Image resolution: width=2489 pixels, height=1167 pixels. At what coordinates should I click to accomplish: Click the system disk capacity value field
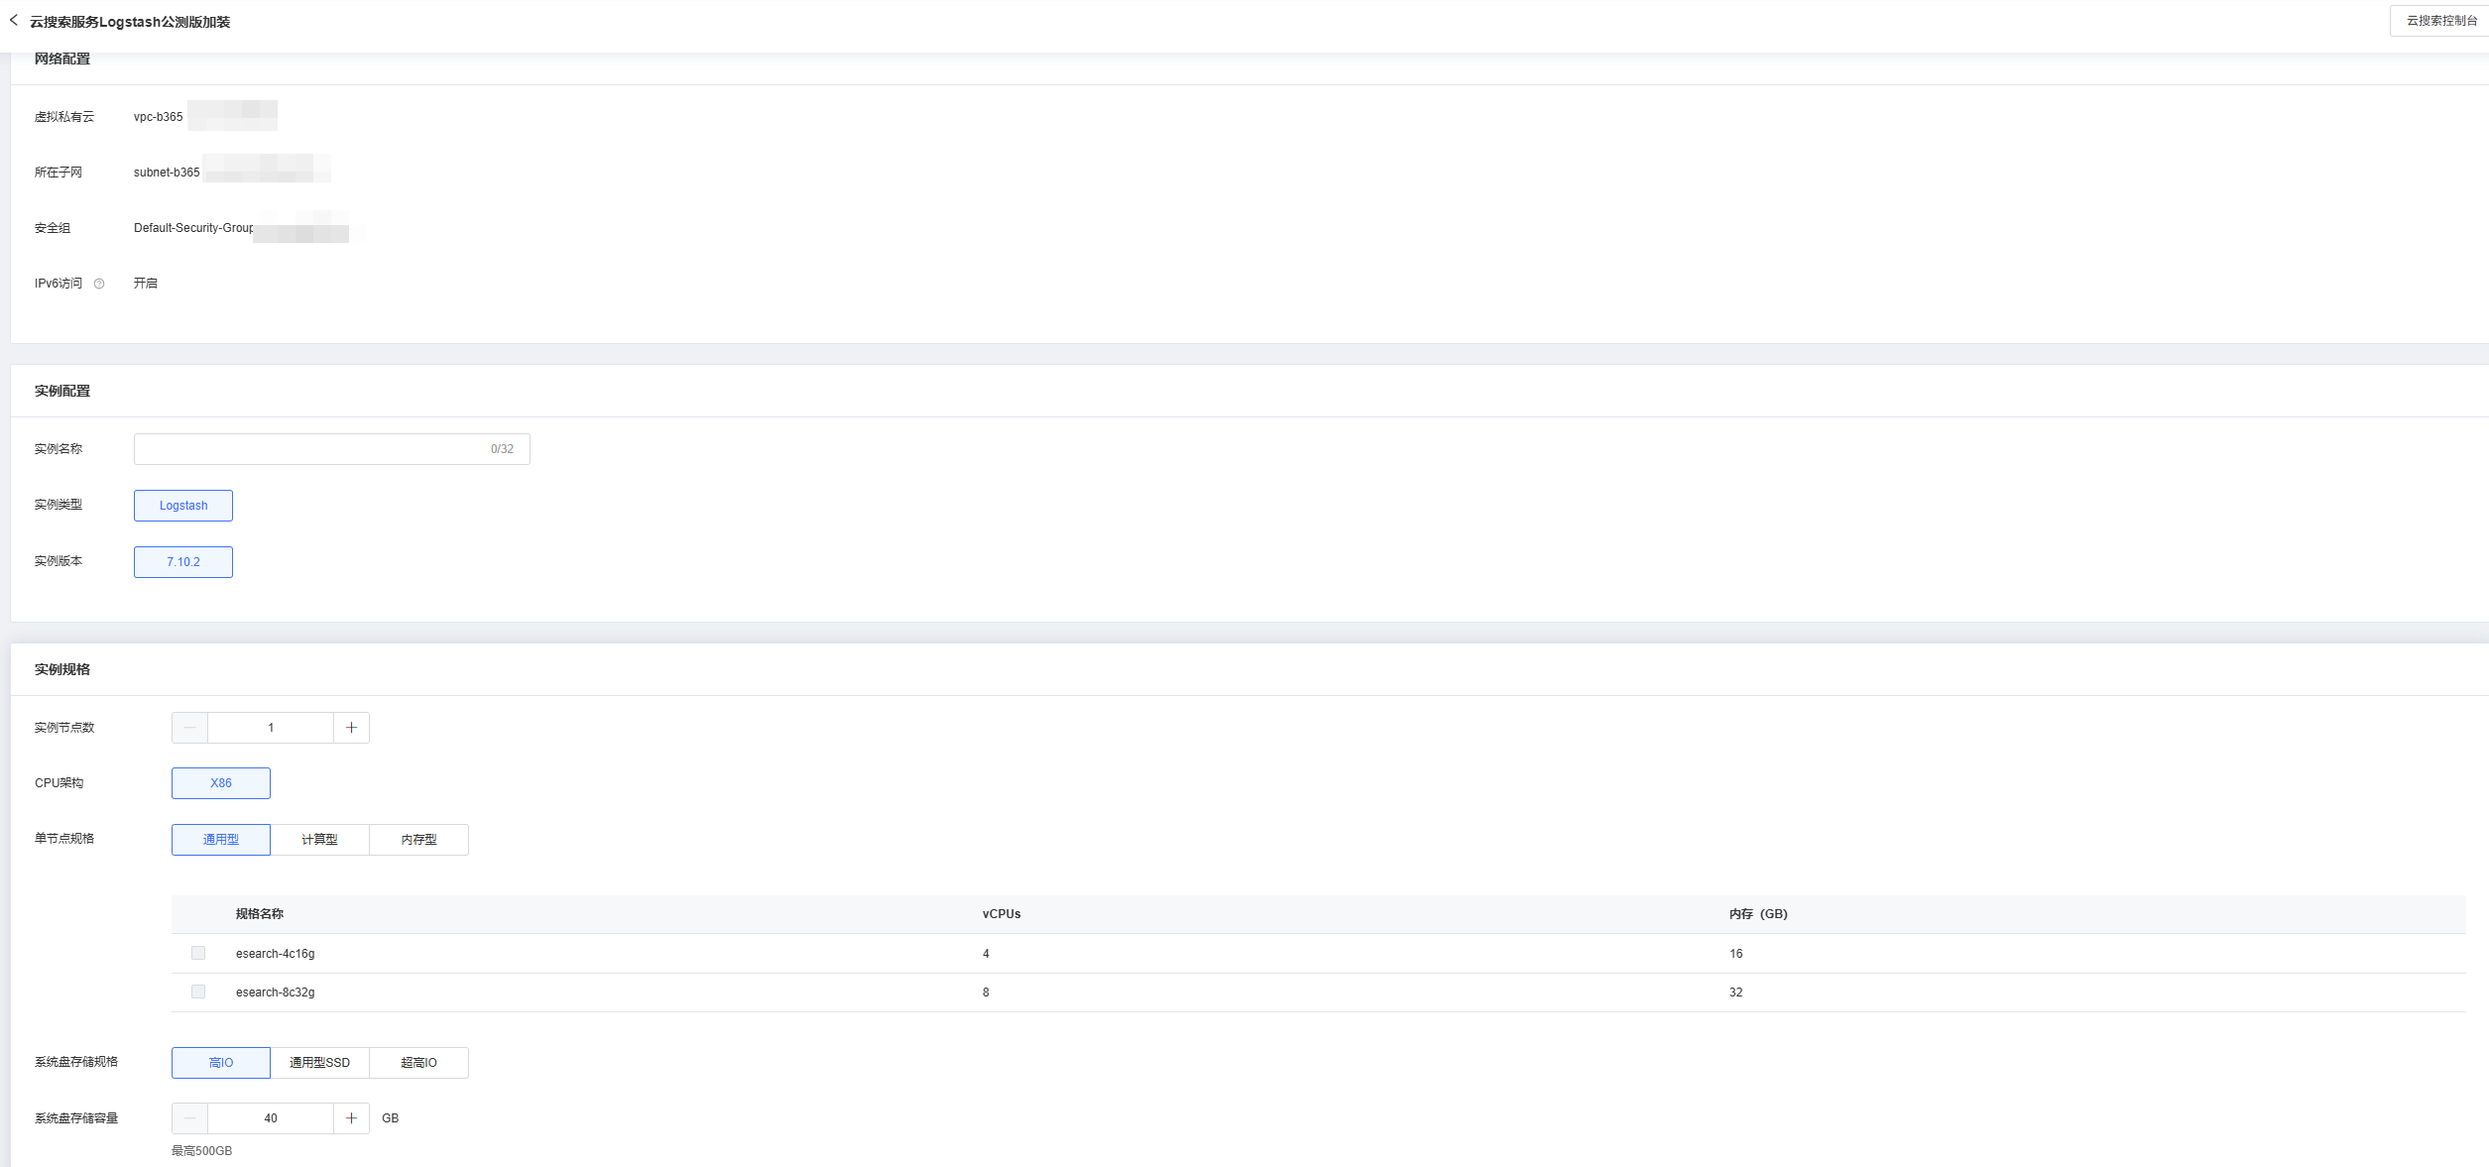coord(271,1118)
